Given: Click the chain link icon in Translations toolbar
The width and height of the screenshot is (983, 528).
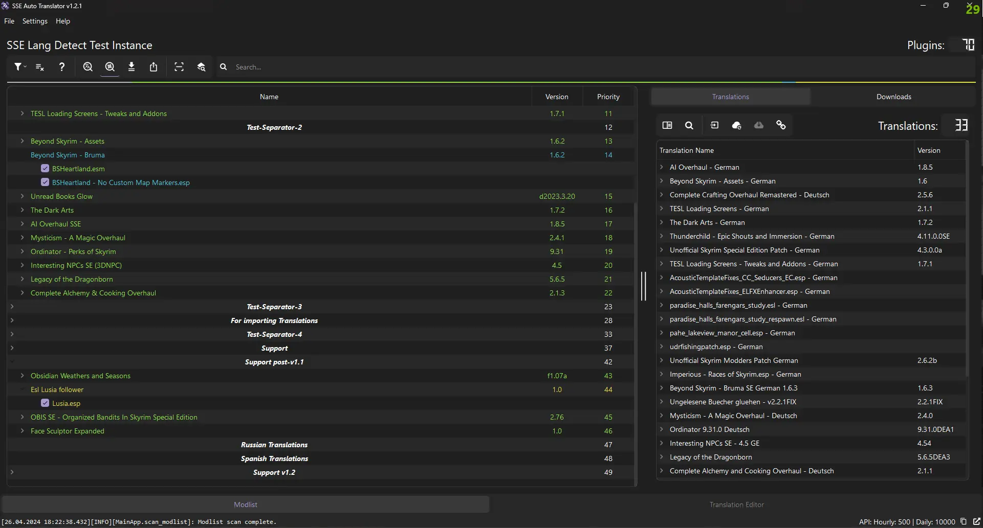Looking at the screenshot, I should 781,125.
